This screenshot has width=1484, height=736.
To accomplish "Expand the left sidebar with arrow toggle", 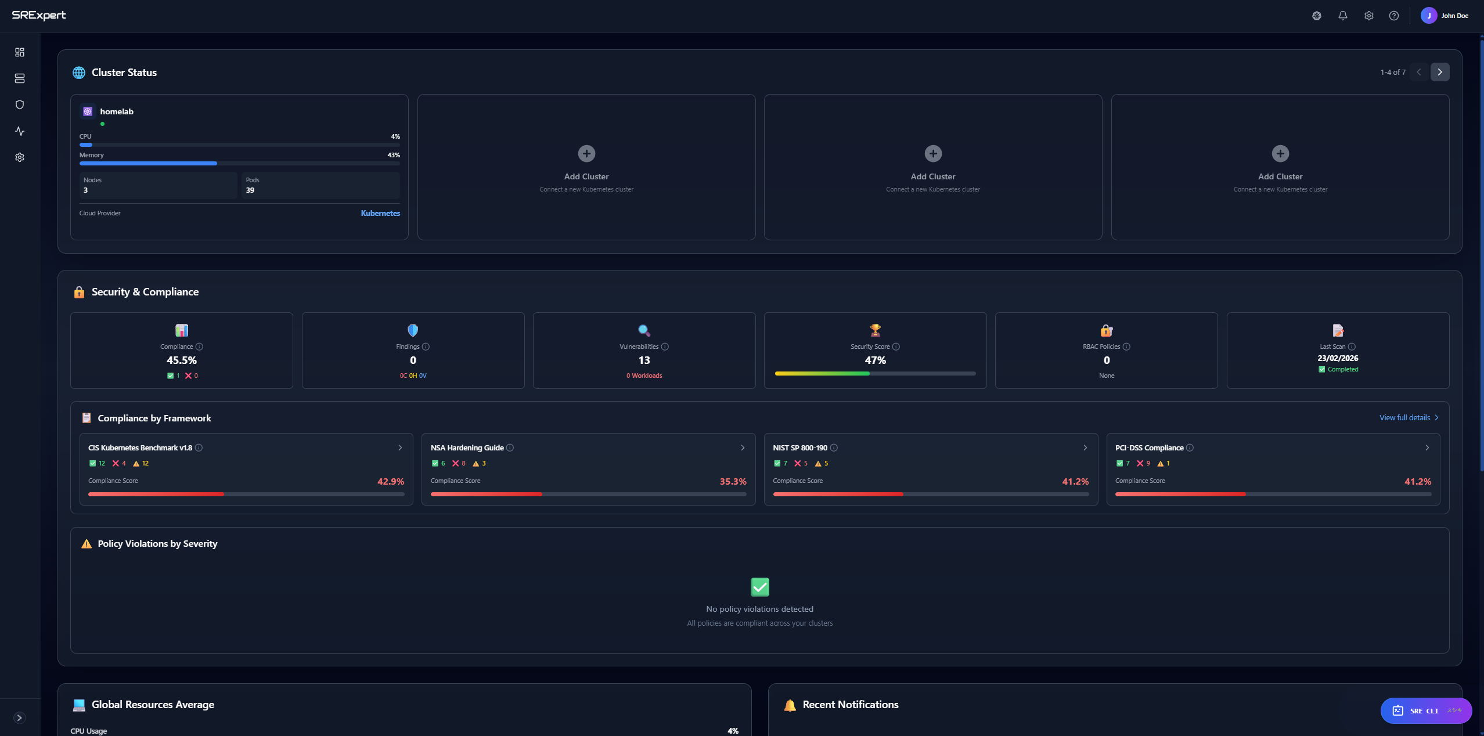I will [19, 718].
